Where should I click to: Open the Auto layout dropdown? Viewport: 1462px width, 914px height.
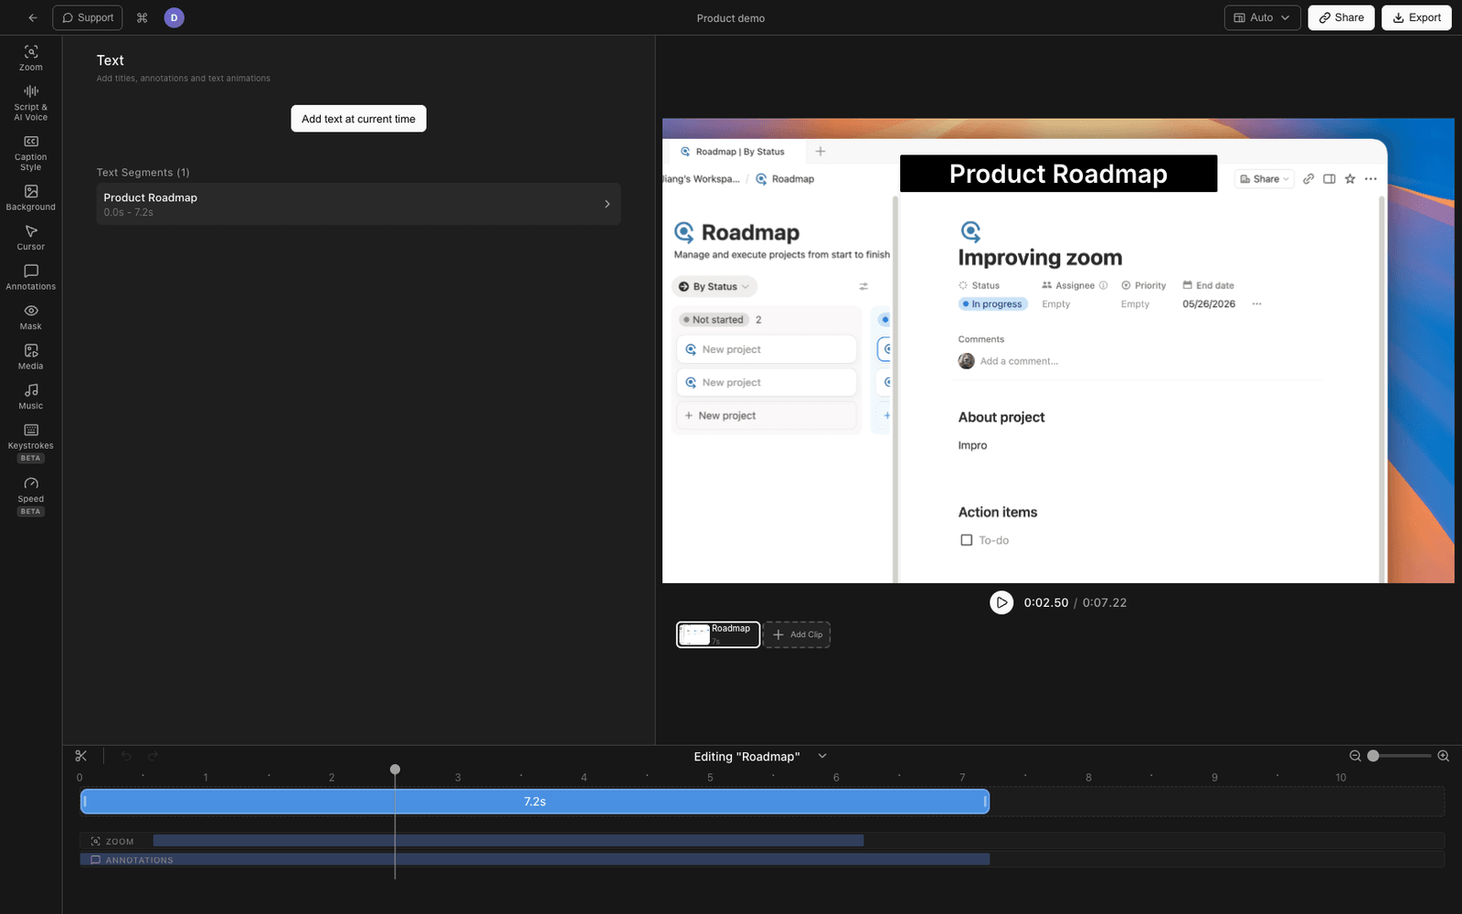[1262, 17]
